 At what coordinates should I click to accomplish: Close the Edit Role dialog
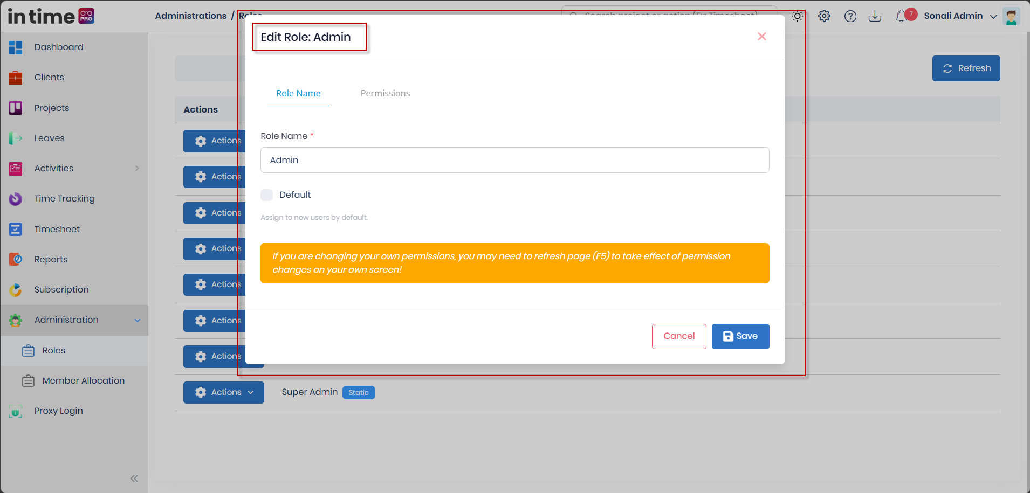point(762,37)
